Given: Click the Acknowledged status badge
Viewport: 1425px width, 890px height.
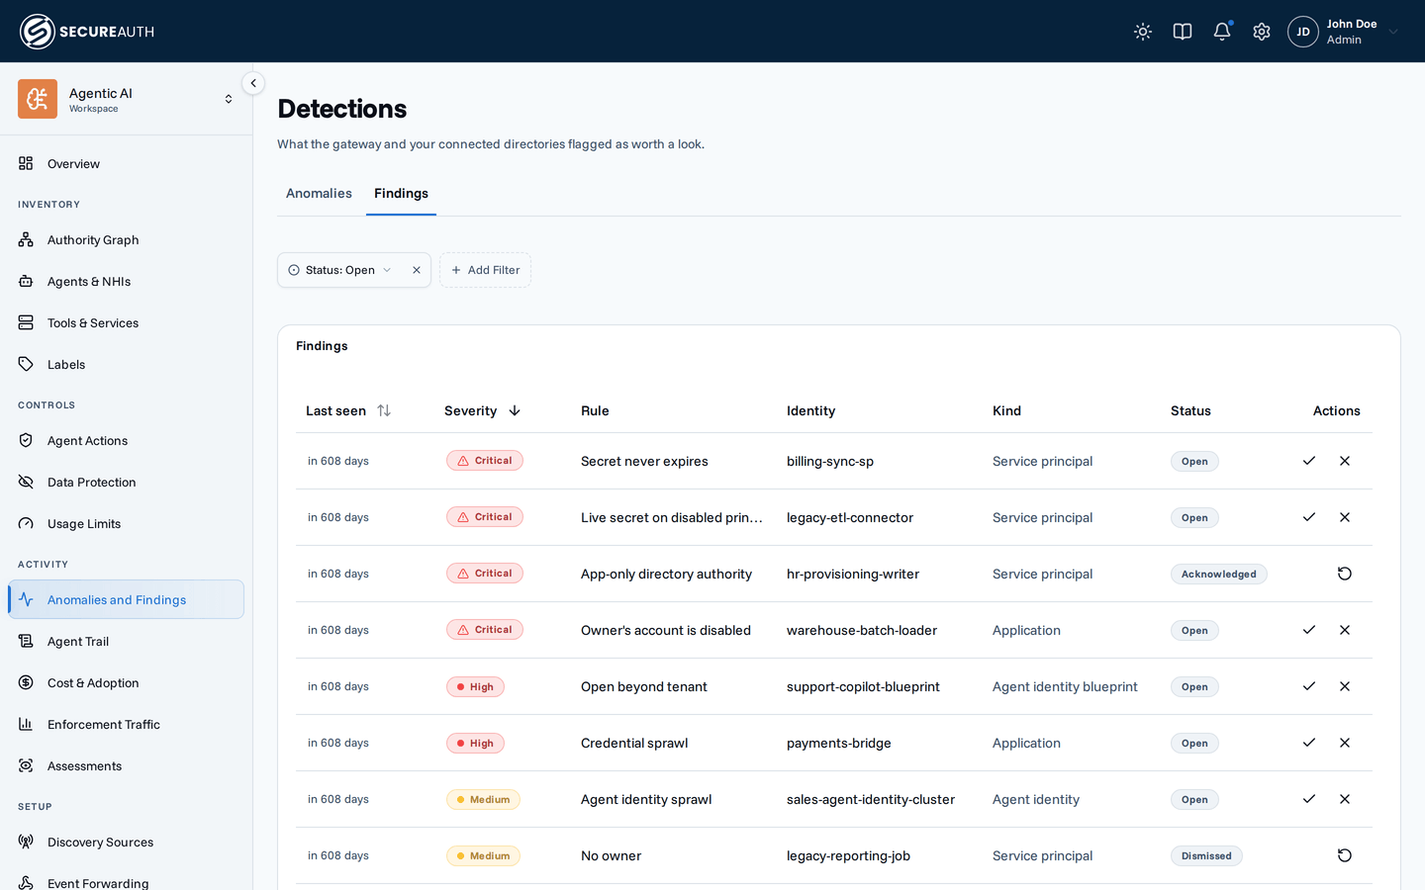Looking at the screenshot, I should [1218, 575].
